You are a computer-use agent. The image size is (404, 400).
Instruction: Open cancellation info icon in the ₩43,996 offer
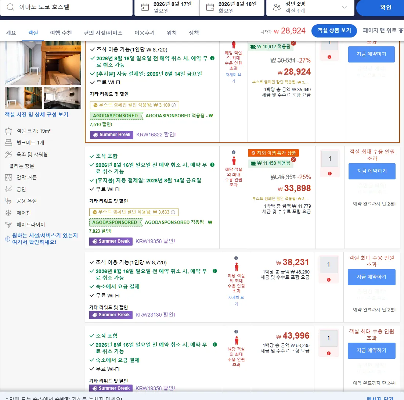[214, 344]
